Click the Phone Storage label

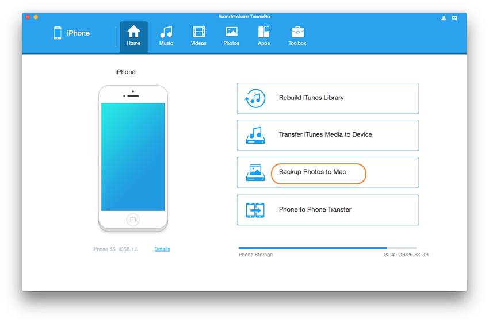point(256,255)
